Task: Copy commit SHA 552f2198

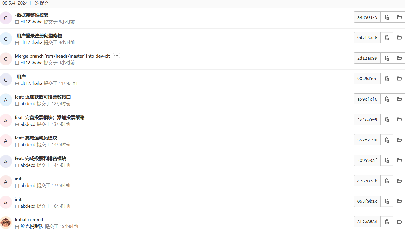Action: coord(387,140)
